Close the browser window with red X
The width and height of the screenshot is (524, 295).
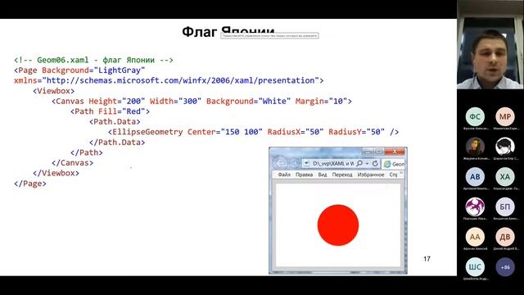pyautogui.click(x=395, y=152)
